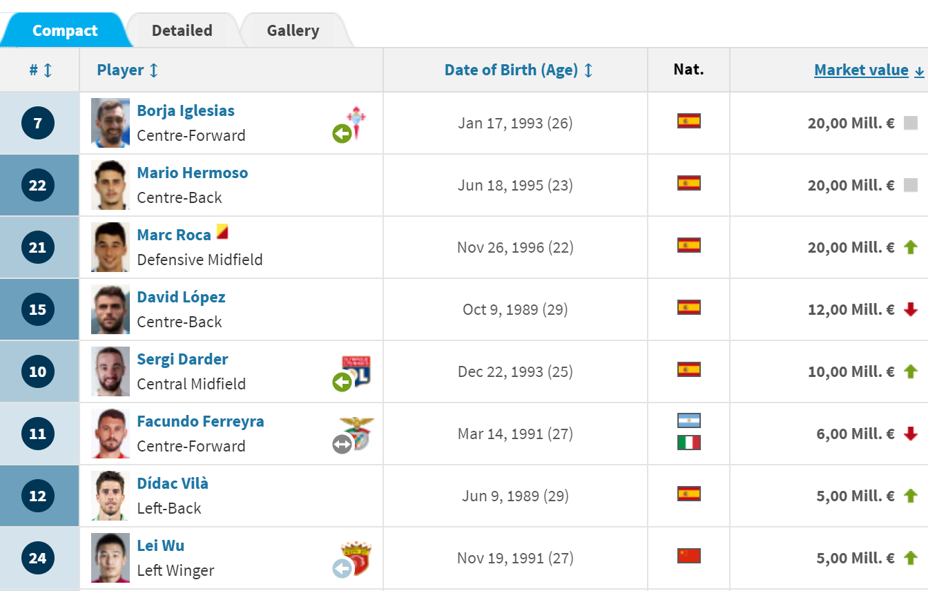
Task: Click red down arrow on David López's value
Action: pyautogui.click(x=911, y=309)
